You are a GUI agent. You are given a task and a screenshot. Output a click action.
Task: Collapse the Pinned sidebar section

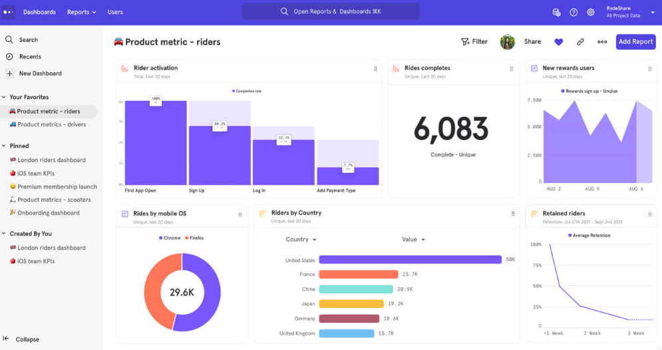(x=5, y=146)
